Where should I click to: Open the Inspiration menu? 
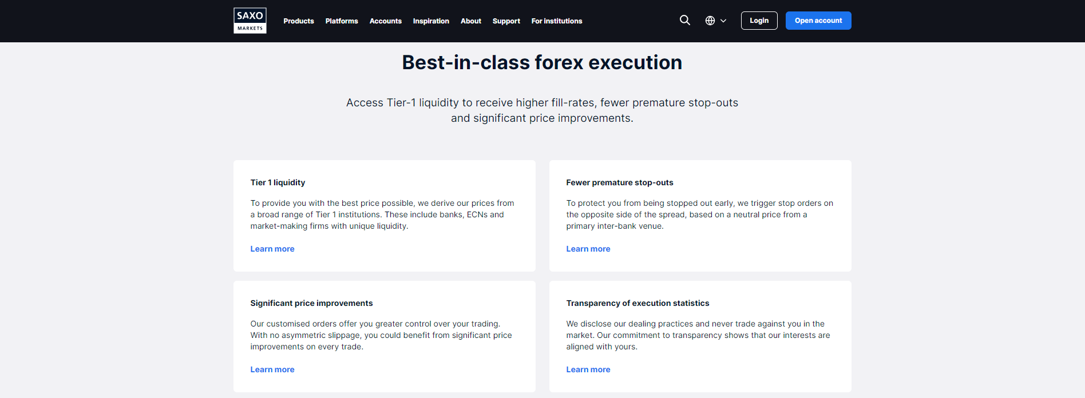pos(431,21)
